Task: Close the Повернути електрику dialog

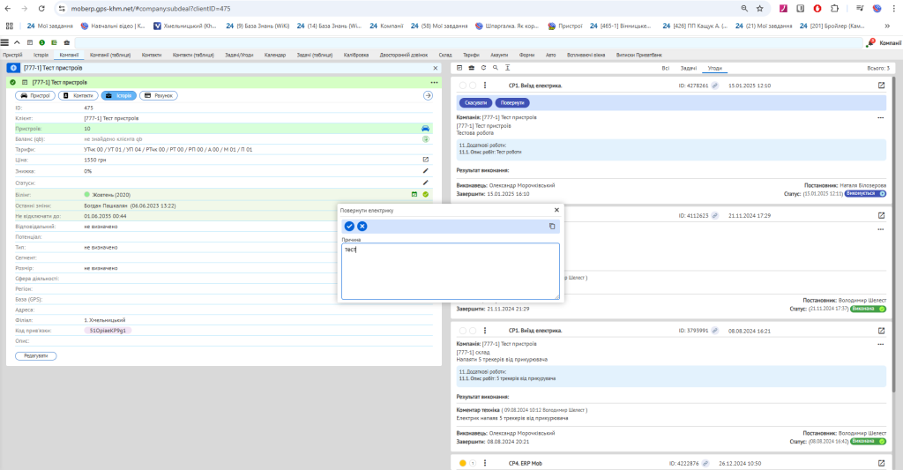Action: pos(556,210)
